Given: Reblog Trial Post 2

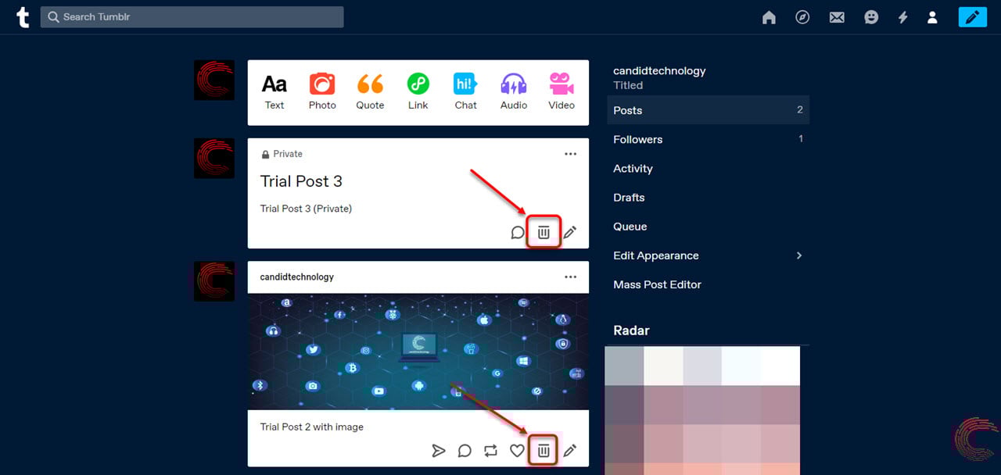Looking at the screenshot, I should point(490,450).
